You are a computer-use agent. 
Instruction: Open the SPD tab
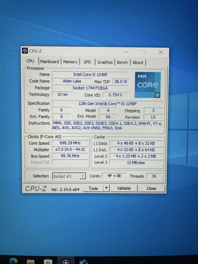(x=87, y=62)
